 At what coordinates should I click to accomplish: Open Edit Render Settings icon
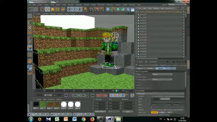click(101, 9)
